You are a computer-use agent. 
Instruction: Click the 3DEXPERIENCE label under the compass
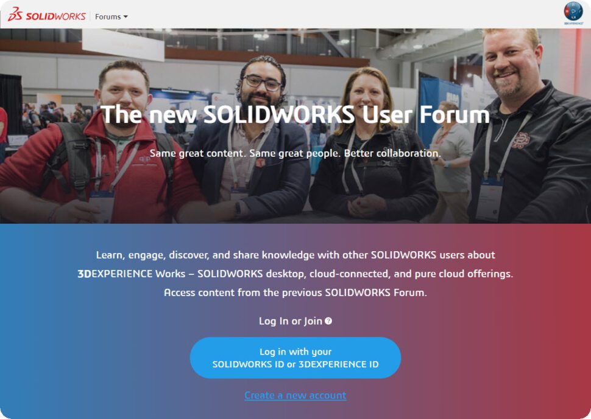pyautogui.click(x=574, y=23)
